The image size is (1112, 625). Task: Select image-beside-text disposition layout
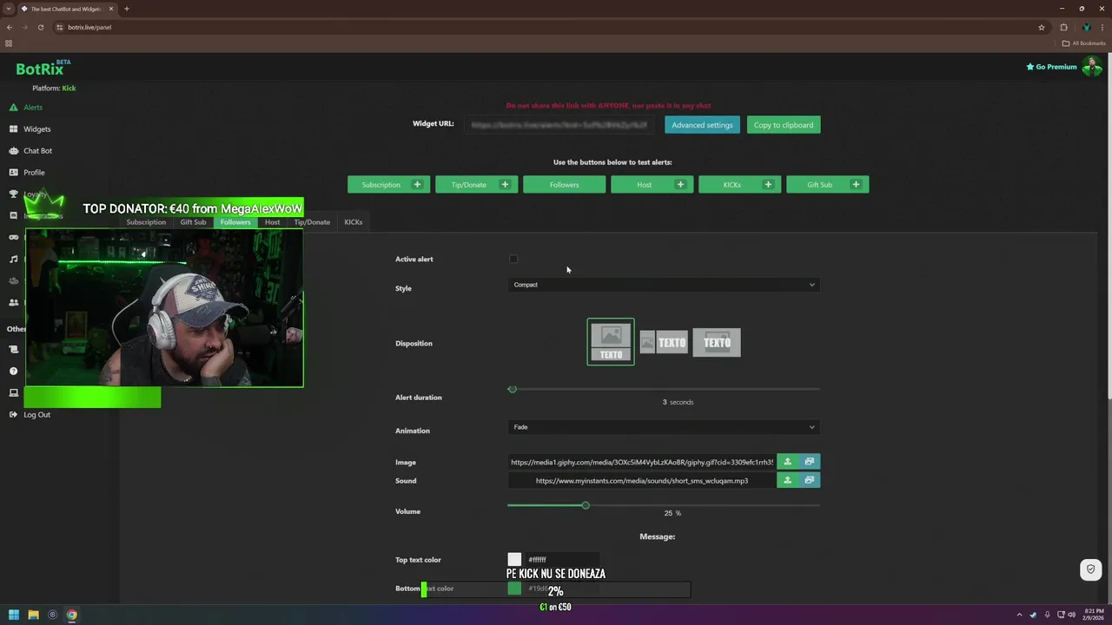(664, 342)
